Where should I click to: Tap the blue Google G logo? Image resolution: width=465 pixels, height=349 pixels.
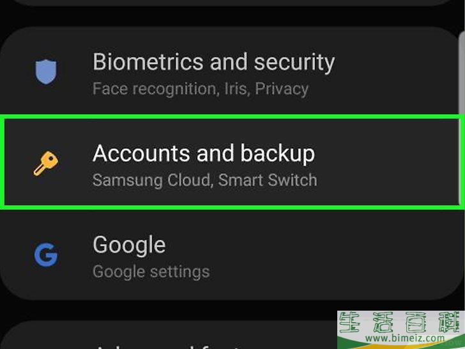tap(46, 254)
